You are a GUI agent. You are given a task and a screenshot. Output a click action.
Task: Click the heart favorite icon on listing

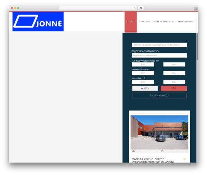(185, 159)
